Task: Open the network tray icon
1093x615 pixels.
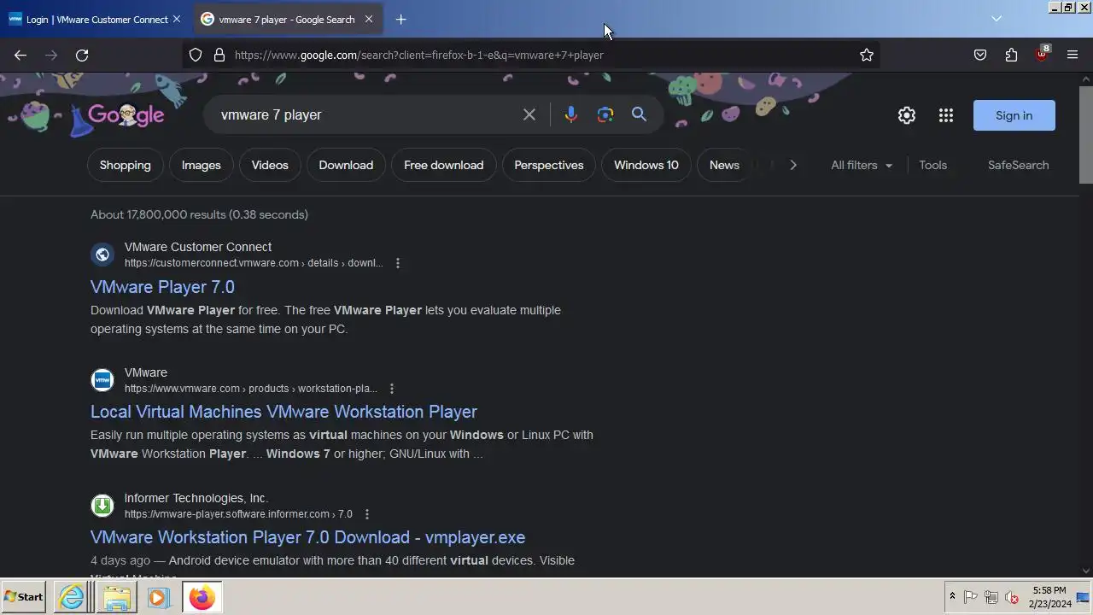Action: pyautogui.click(x=991, y=597)
